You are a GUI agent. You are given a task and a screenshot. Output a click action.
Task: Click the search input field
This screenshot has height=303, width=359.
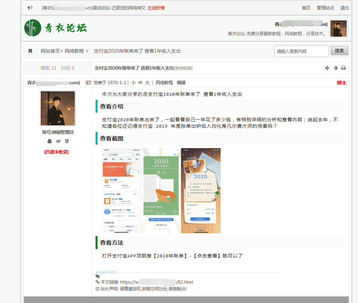point(302,51)
